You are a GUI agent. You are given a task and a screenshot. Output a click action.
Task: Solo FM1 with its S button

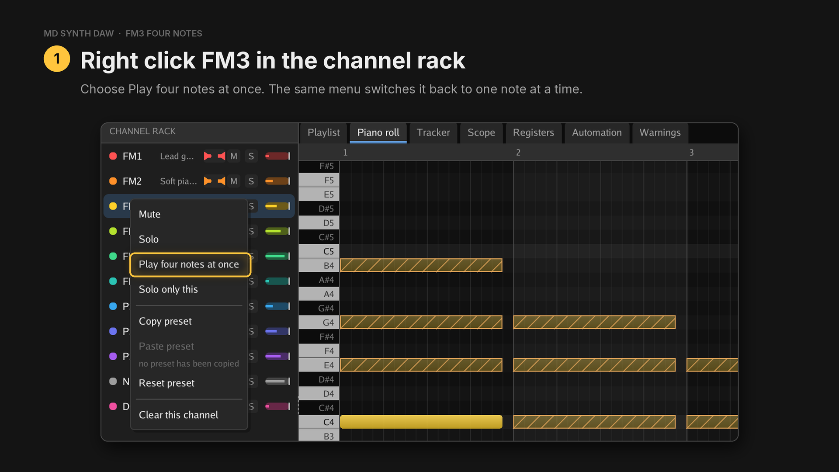251,156
